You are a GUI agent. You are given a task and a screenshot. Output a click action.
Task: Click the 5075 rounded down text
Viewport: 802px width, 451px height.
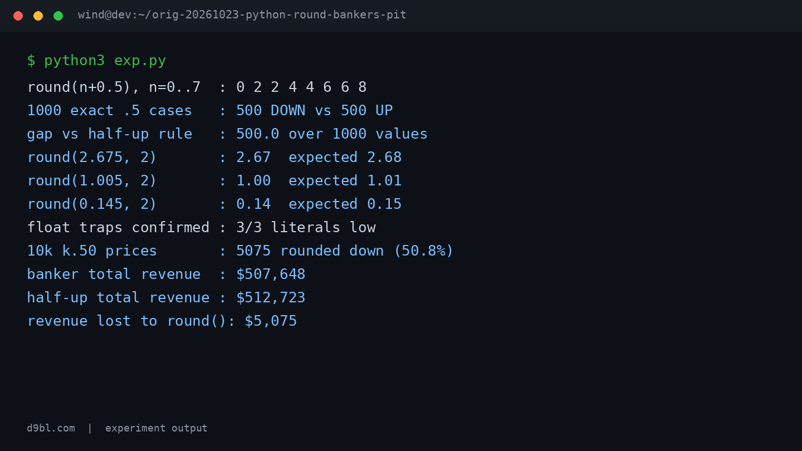tap(310, 251)
